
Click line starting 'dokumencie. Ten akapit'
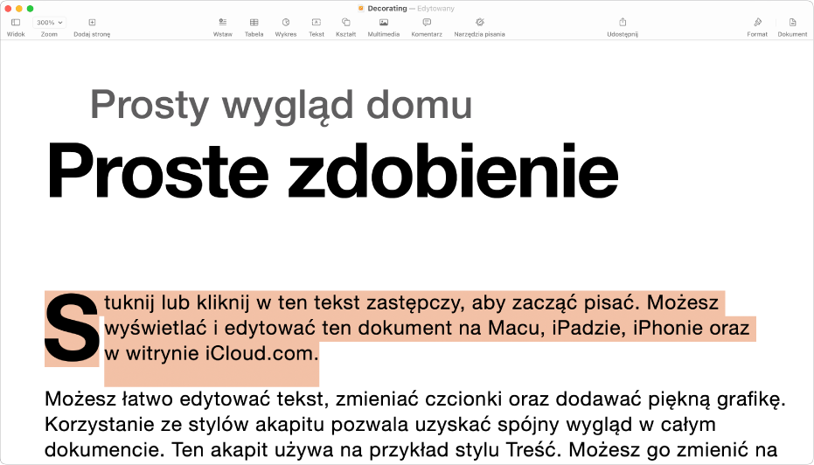click(411, 449)
